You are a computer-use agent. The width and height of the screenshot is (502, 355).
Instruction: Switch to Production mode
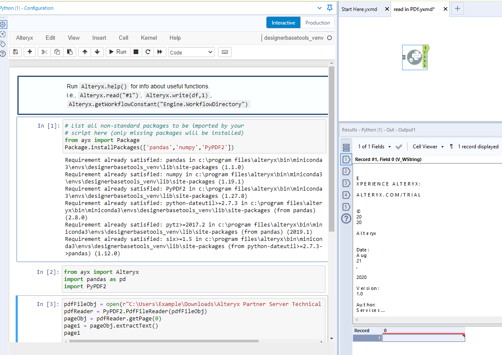pos(317,22)
